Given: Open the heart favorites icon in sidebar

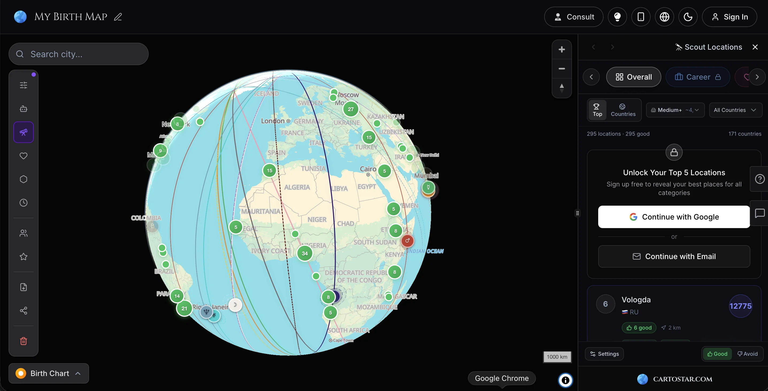Looking at the screenshot, I should pos(24,156).
